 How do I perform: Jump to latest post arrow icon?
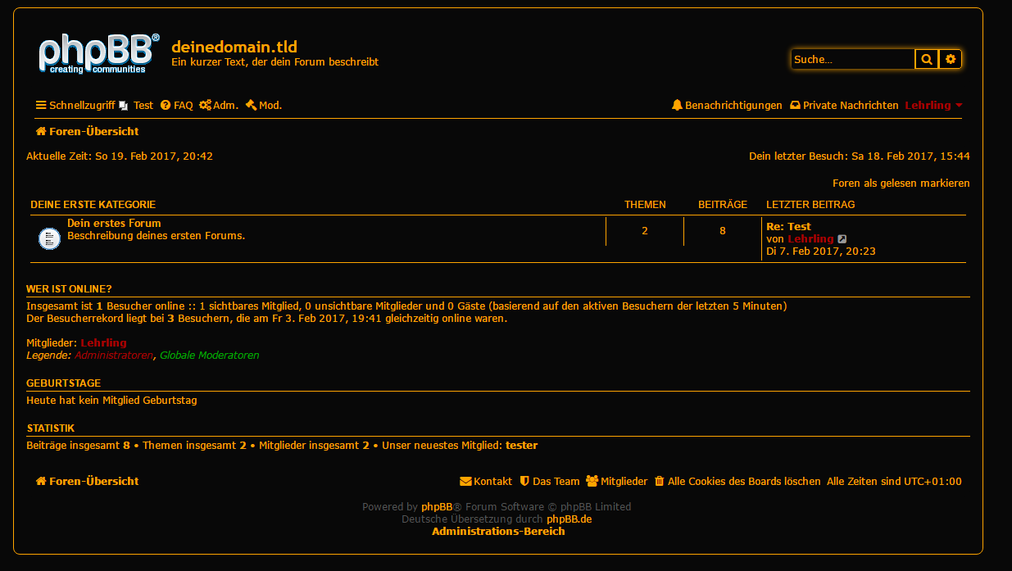(x=842, y=239)
